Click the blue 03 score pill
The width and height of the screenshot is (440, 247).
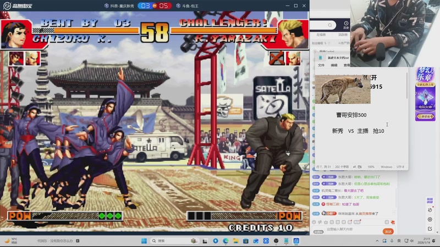(145, 5)
